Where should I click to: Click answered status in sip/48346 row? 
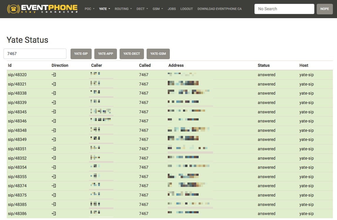(x=266, y=121)
